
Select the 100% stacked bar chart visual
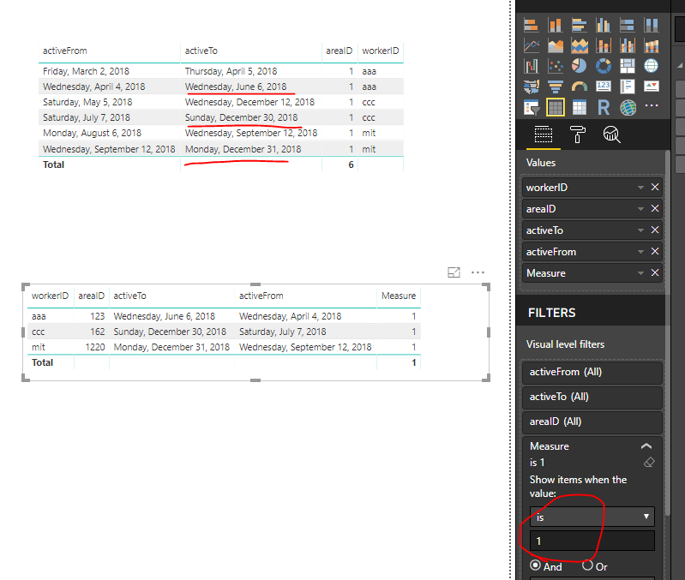point(628,26)
